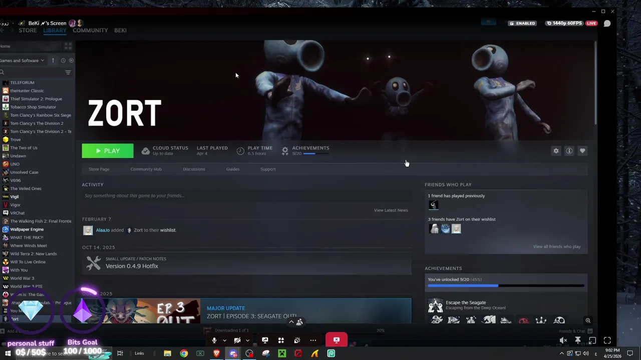This screenshot has width=641, height=360.
Task: Click the zoom magnifier icon on stream
Action: tap(588, 320)
